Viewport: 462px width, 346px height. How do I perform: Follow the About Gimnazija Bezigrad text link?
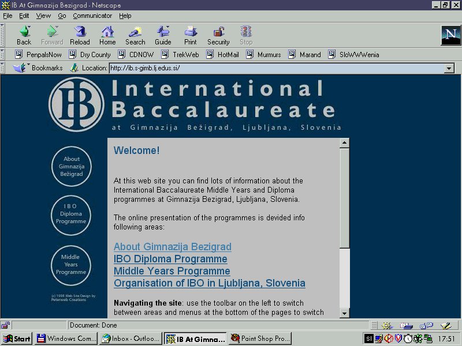point(172,247)
